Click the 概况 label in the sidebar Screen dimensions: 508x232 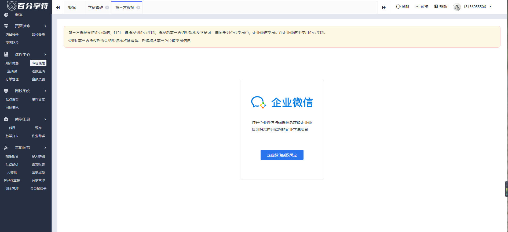tap(19, 15)
